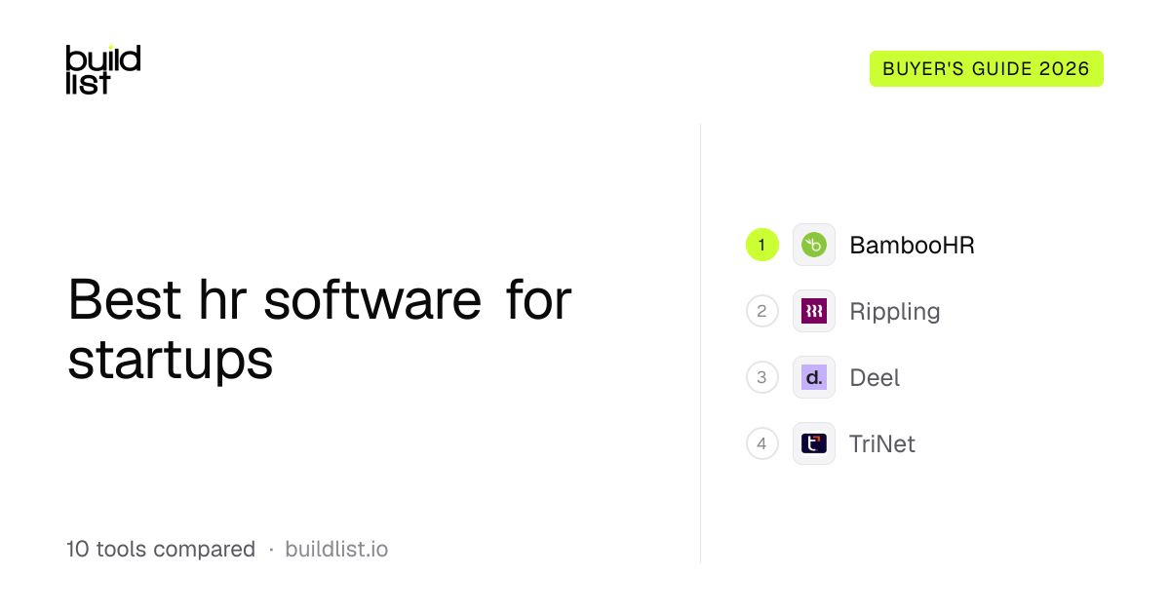Click the dot separator before buildlist.io
This screenshot has height=614, width=1170.
click(270, 551)
